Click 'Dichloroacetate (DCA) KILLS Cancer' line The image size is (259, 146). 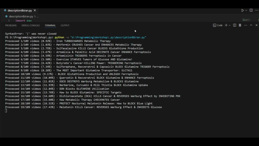tap(93, 96)
